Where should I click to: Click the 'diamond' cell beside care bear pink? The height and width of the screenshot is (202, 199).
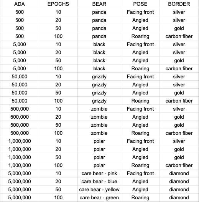(x=179, y=174)
